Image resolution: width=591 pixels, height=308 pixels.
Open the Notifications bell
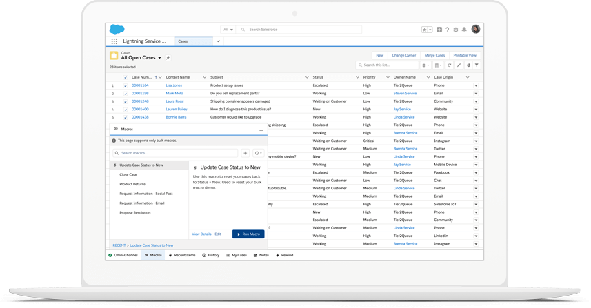[464, 30]
